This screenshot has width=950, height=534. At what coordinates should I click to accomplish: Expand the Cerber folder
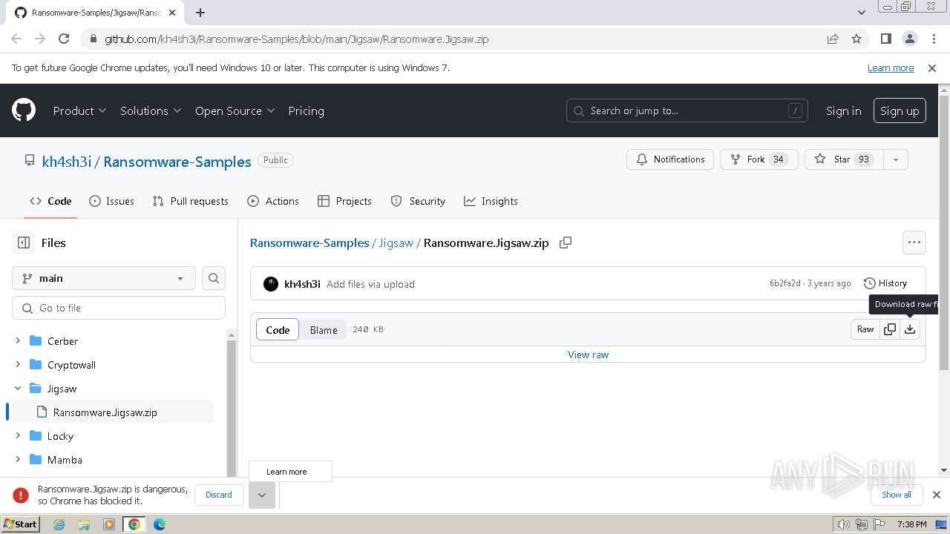[18, 341]
